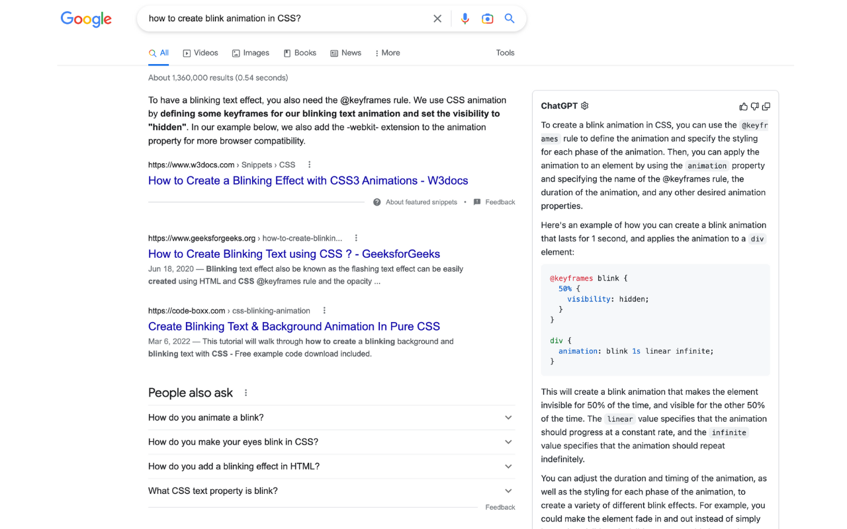Image resolution: width=847 pixels, height=529 pixels.
Task: Expand 'How do you animate a blink?'
Action: pos(331,418)
